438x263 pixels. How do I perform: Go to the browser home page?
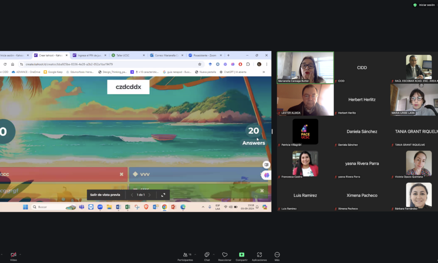click(x=13, y=64)
